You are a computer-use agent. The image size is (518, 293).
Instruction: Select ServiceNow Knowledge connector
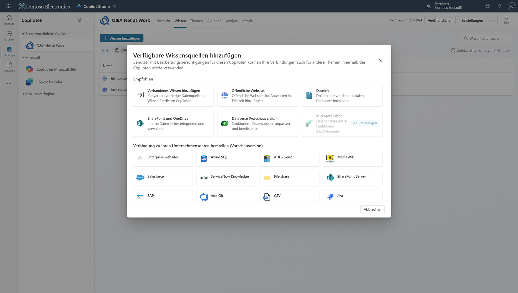226,178
